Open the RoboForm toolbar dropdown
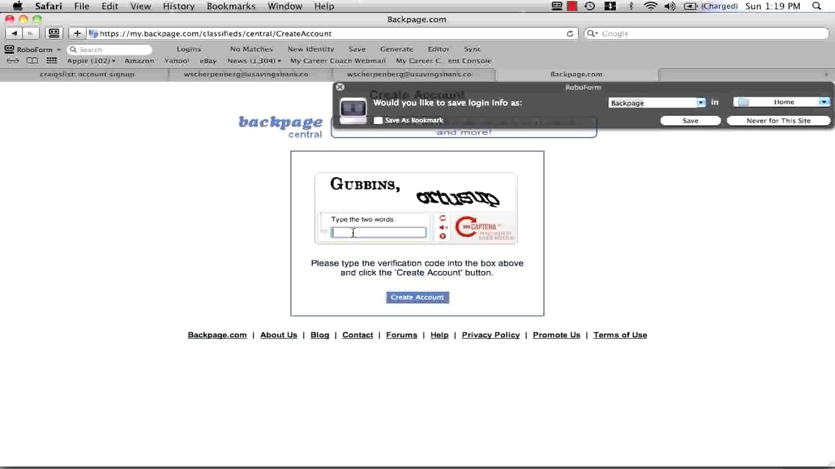 [x=58, y=50]
